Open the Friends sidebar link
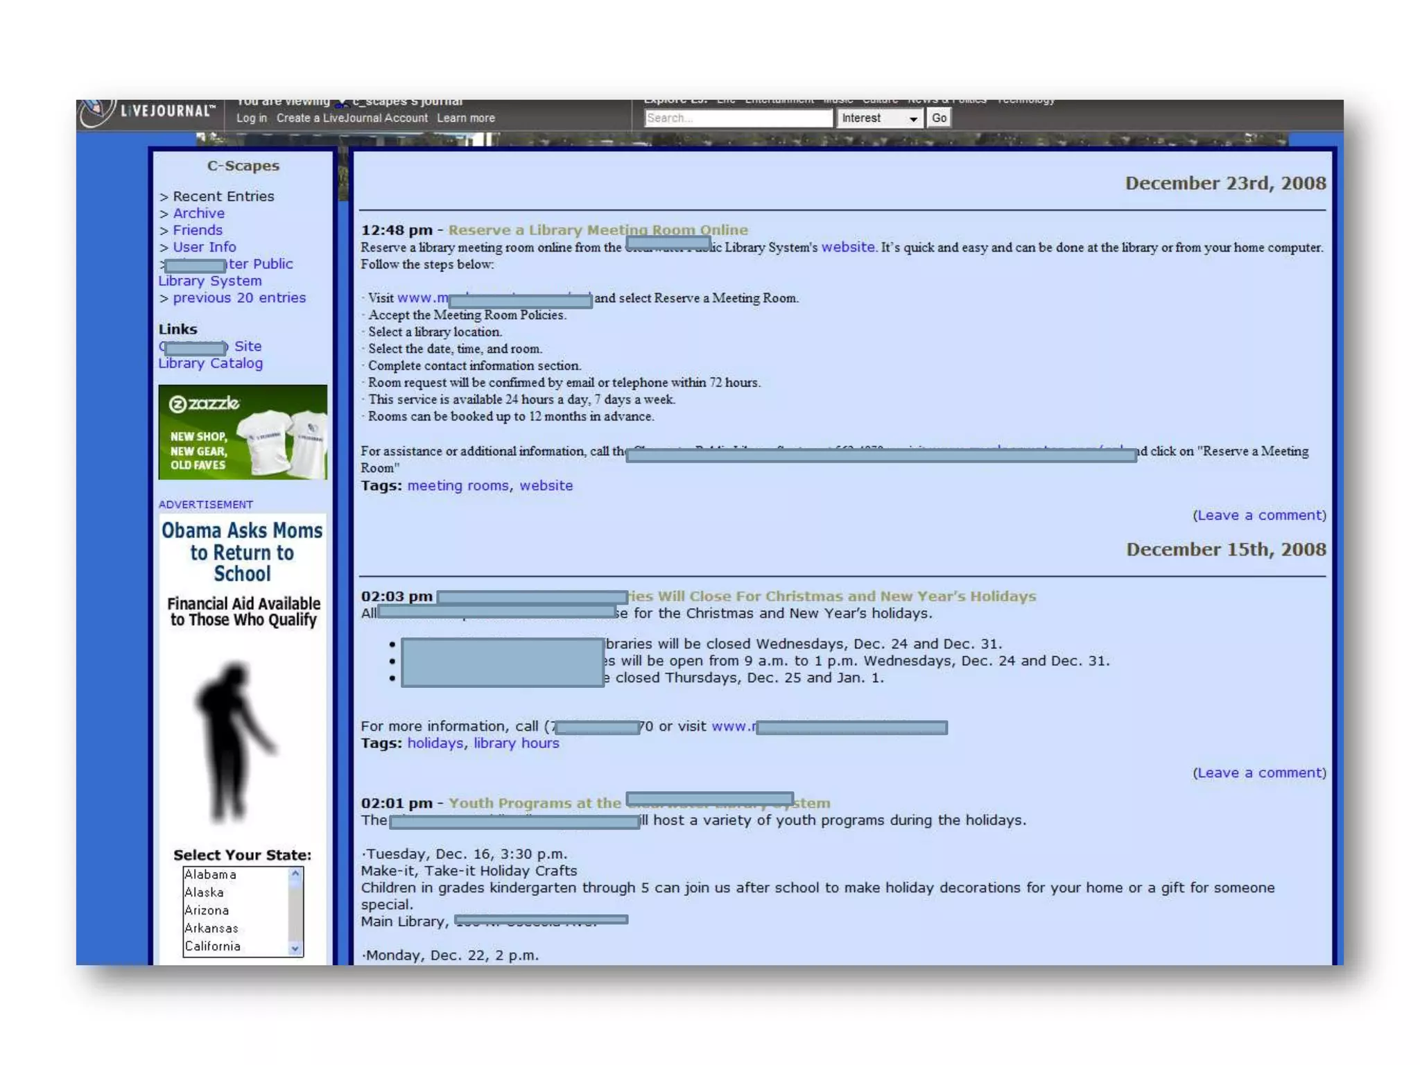Viewport: 1420px width, 1065px height. 197,230
